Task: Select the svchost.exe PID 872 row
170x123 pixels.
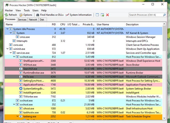Action: (83, 101)
